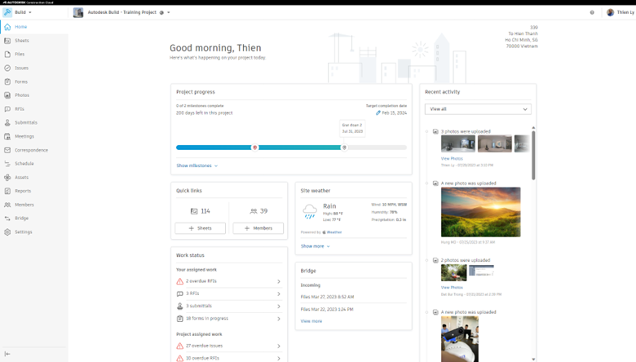
Task: Open the Correspondence envelope icon
Action: (7, 150)
